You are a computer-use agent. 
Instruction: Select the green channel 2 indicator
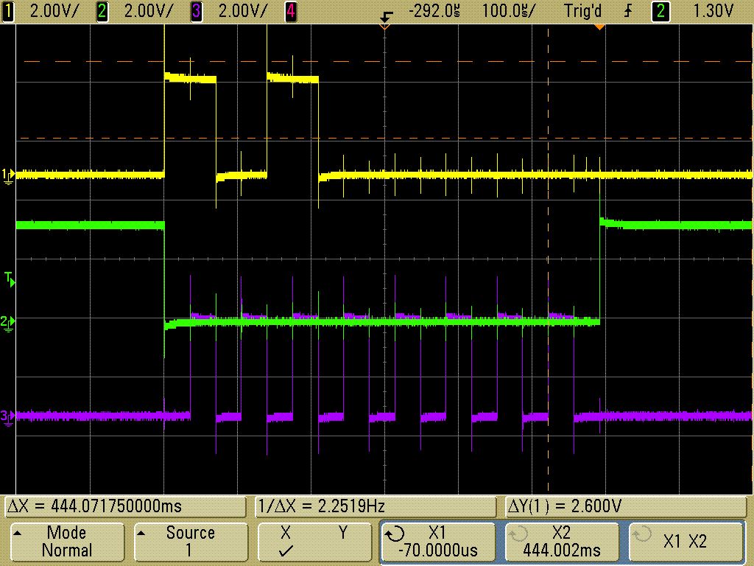pyautogui.click(x=102, y=11)
